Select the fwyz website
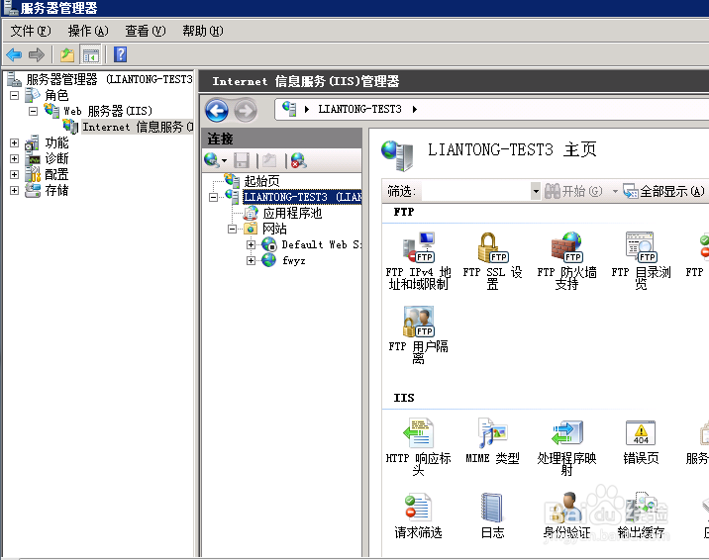This screenshot has width=709, height=560. [x=293, y=260]
